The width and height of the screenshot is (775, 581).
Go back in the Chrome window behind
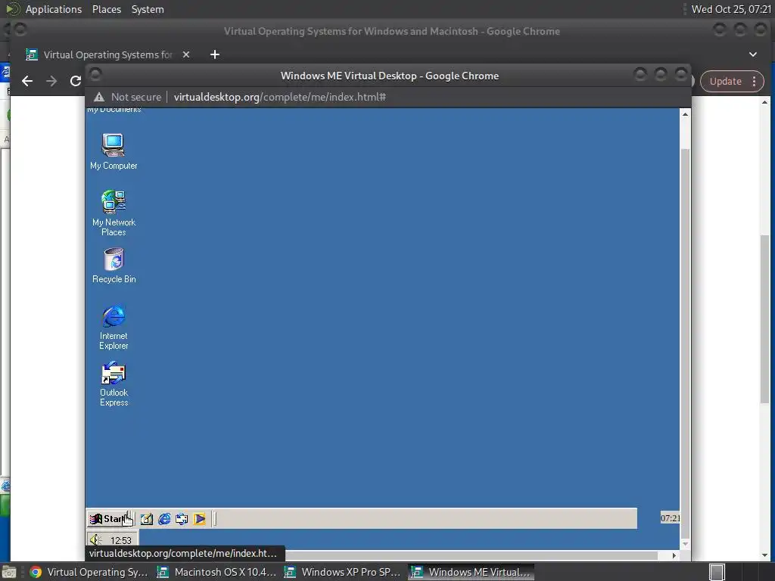27,81
